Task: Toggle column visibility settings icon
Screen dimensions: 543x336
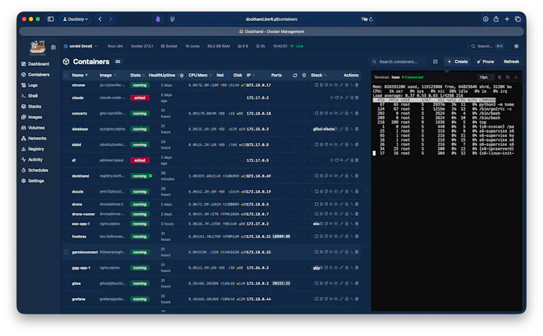Action: 435,62
